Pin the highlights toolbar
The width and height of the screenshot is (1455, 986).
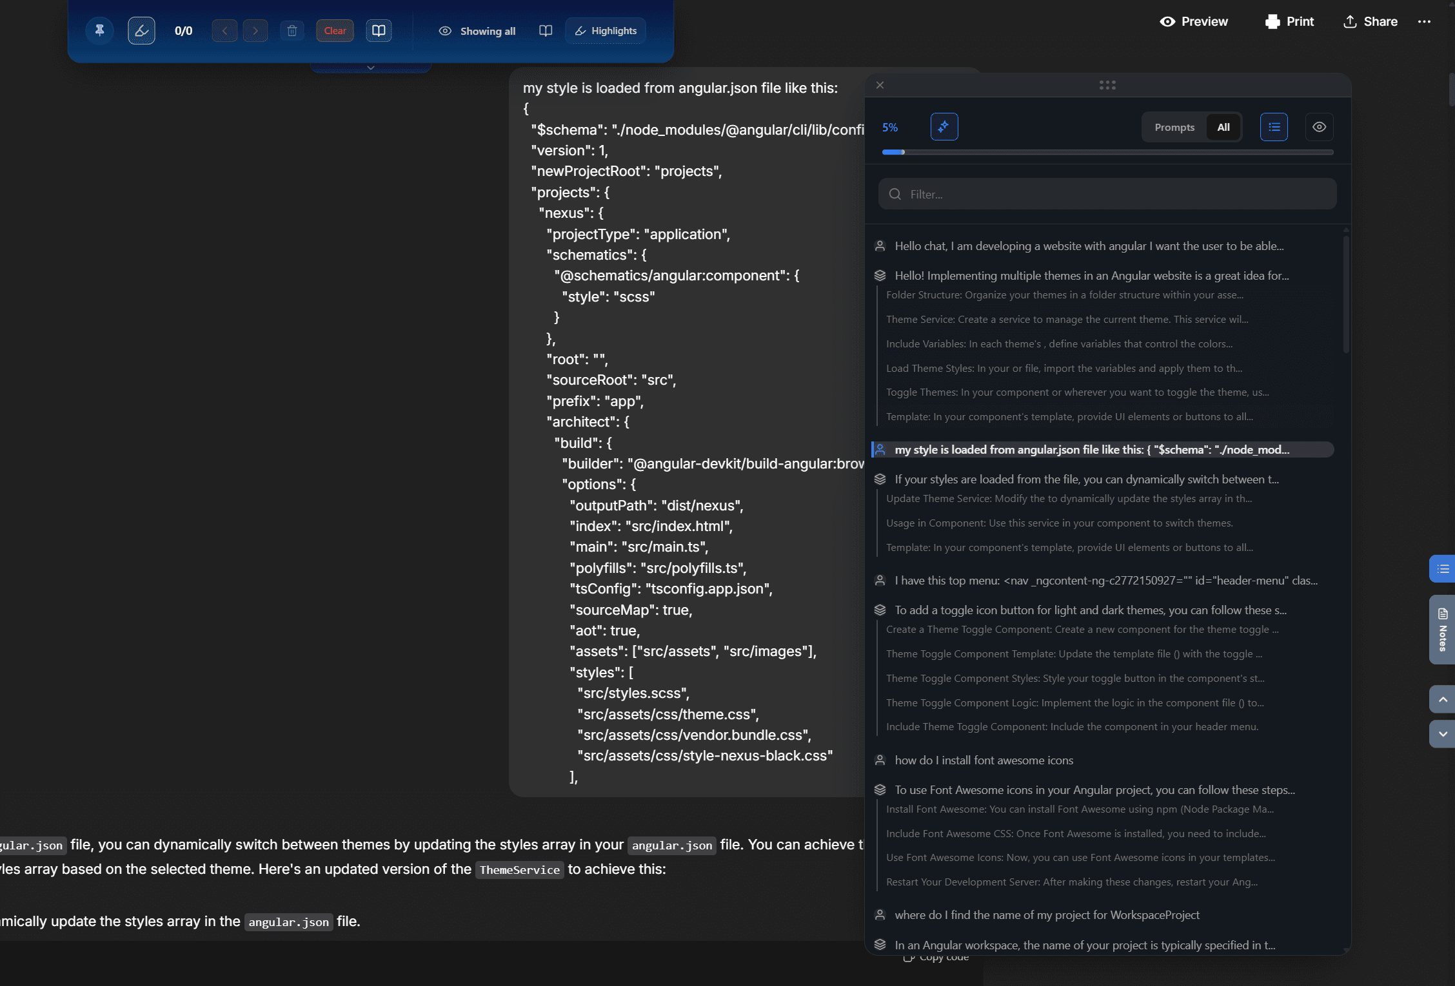click(x=99, y=30)
